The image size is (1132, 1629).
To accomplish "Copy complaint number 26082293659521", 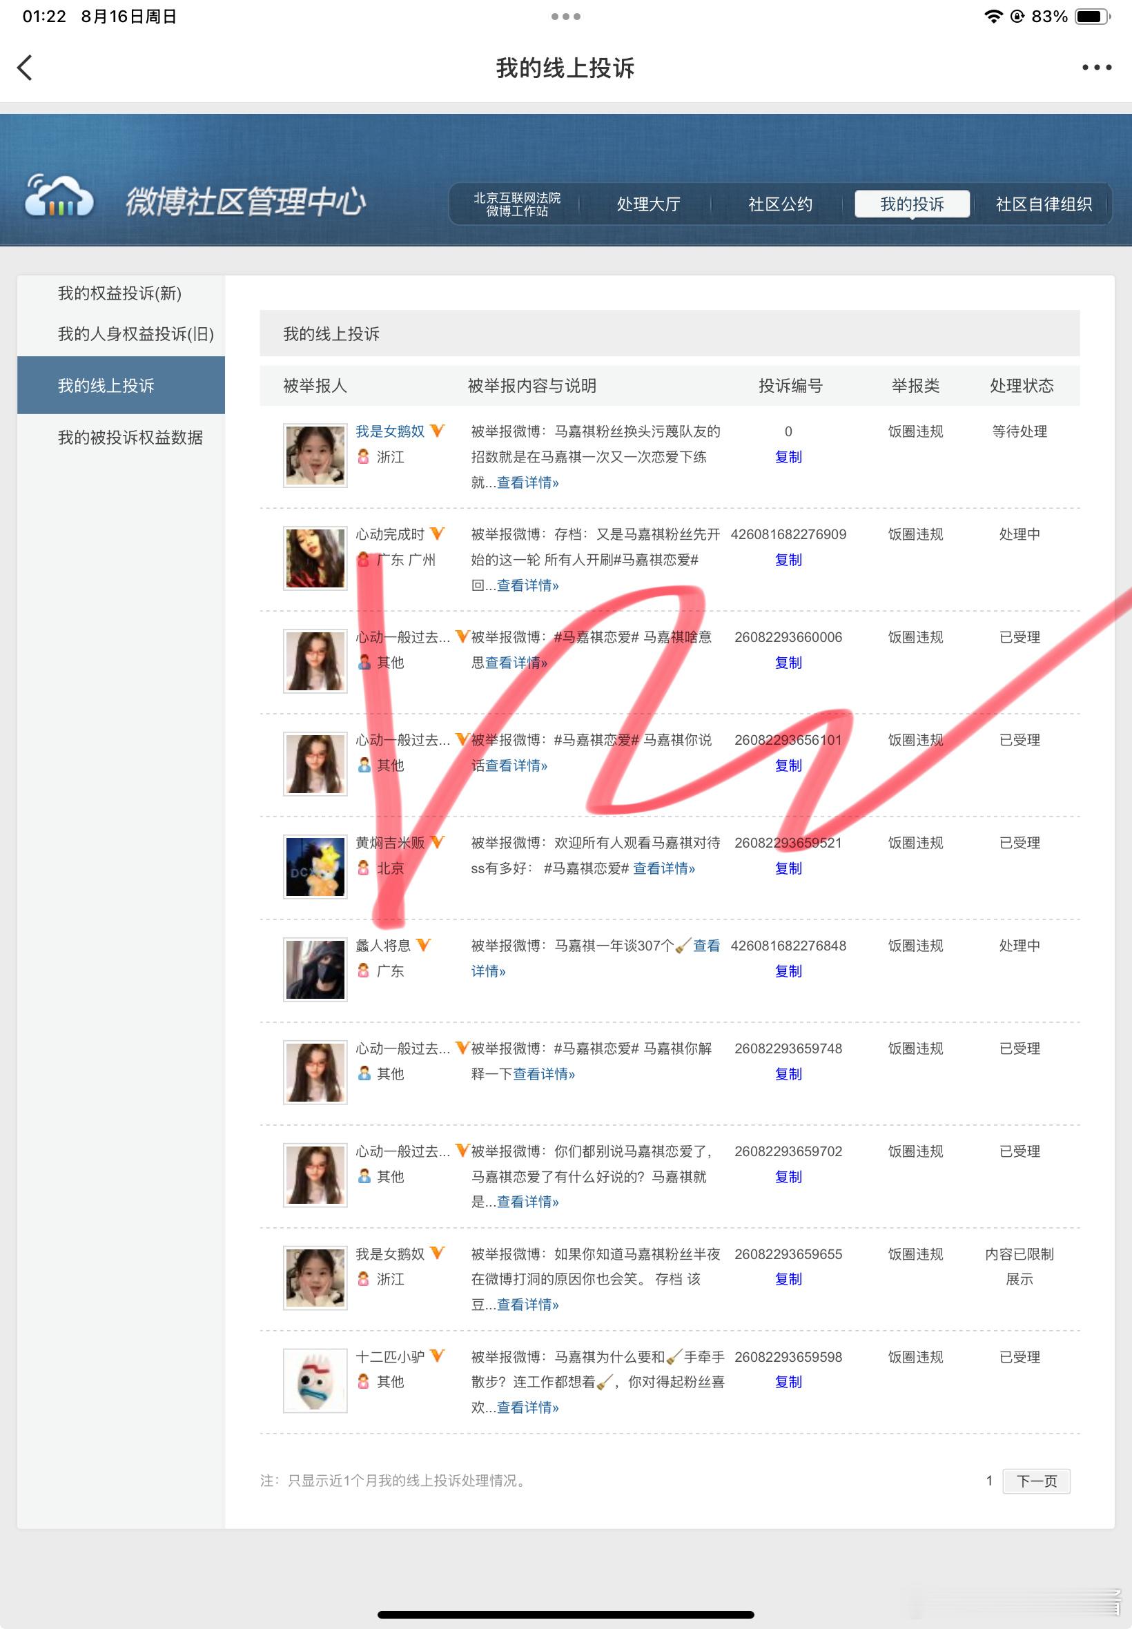I will pyautogui.click(x=788, y=868).
